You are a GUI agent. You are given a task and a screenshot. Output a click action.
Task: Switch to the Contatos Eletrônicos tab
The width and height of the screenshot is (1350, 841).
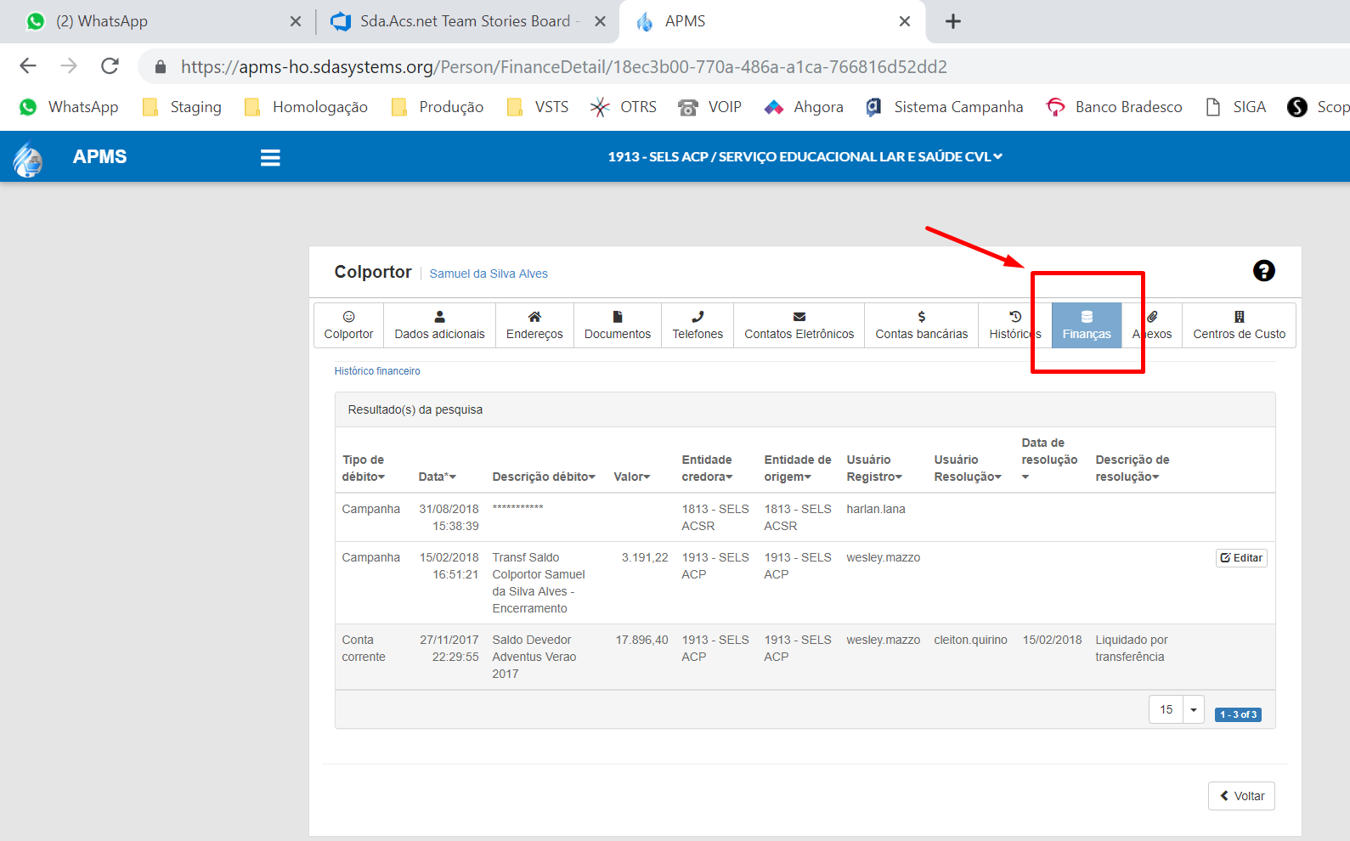click(799, 325)
